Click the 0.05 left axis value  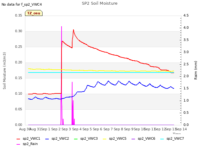click(19, 109)
